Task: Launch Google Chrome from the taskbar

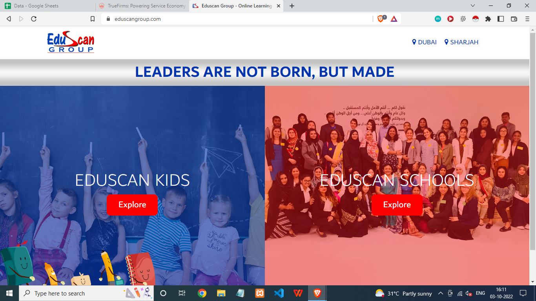Action: click(x=202, y=293)
